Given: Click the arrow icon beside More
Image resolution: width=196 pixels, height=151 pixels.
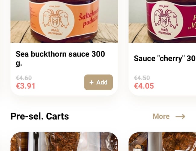Looking at the screenshot, I should click(180, 116).
